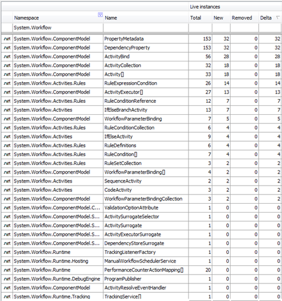
Task: Click the Live instances group header
Action: pos(235,7)
